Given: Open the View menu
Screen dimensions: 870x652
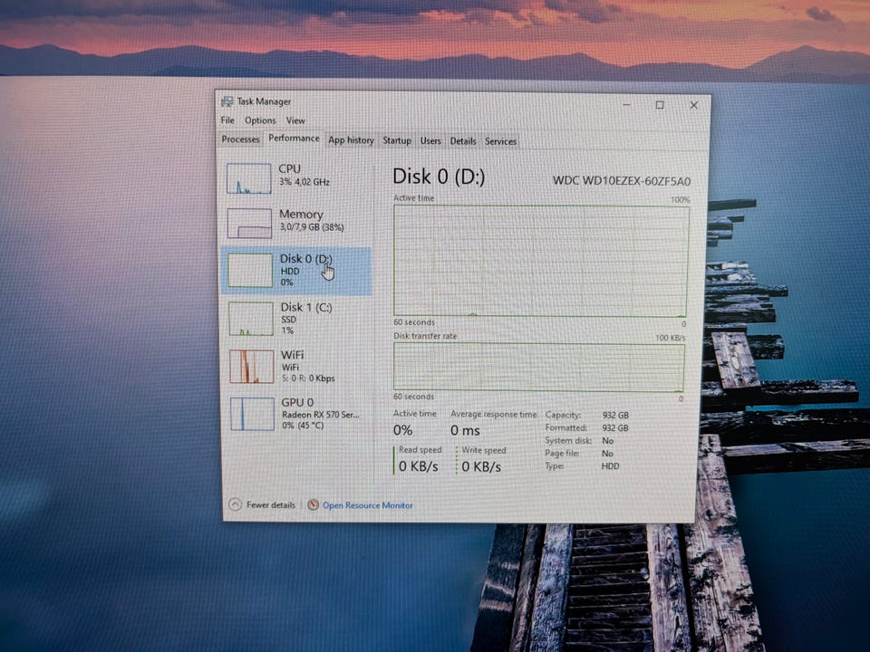Looking at the screenshot, I should (x=295, y=120).
